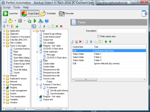Open the dropdown arrow beside the open folder icon
The width and height of the screenshot is (150, 112).
[15, 21]
